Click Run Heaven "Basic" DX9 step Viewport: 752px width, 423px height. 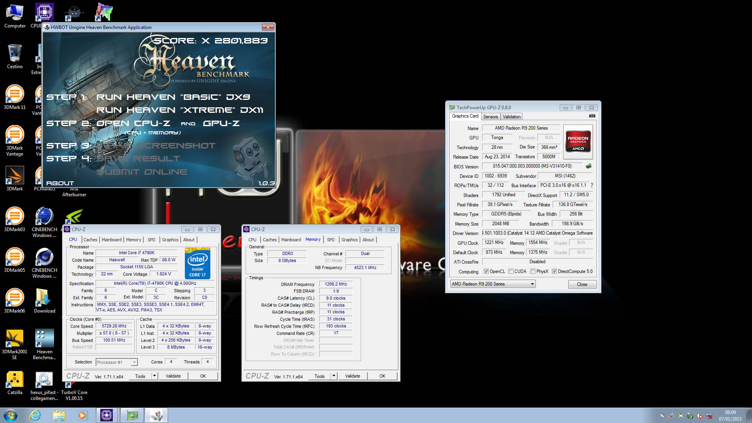click(x=173, y=97)
